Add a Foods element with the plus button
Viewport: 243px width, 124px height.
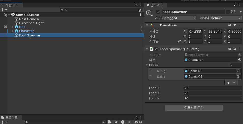(x=228, y=83)
